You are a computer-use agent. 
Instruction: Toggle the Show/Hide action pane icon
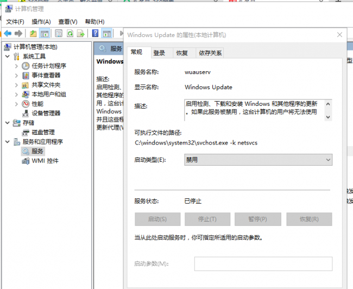[106, 34]
